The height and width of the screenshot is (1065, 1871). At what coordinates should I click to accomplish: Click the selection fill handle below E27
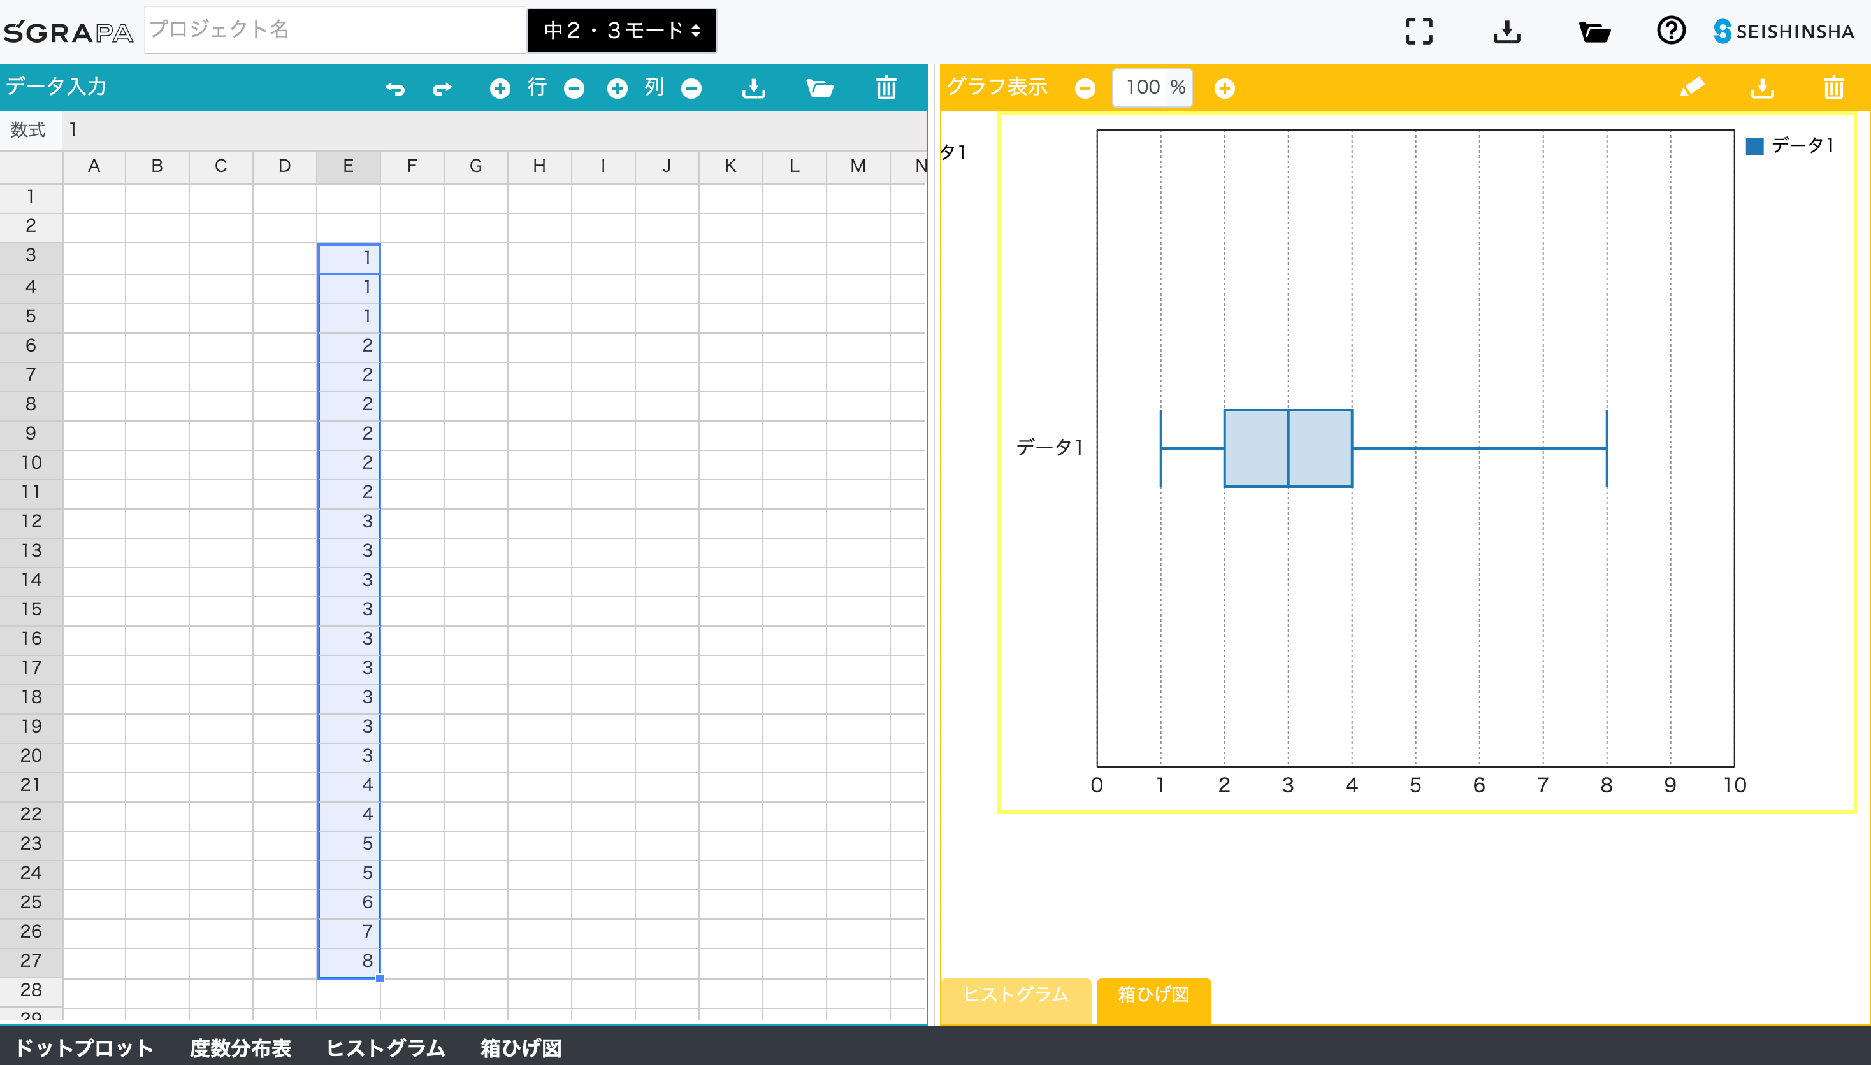[x=380, y=978]
